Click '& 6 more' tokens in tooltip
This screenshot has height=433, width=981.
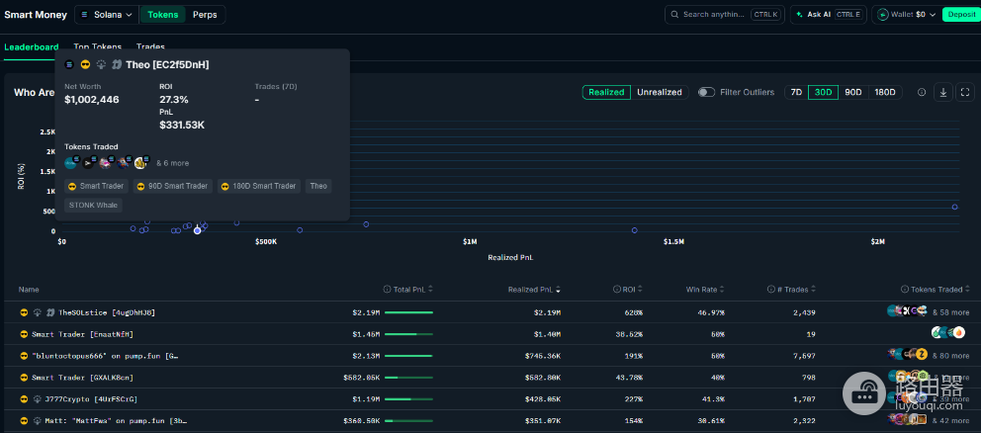click(x=173, y=163)
